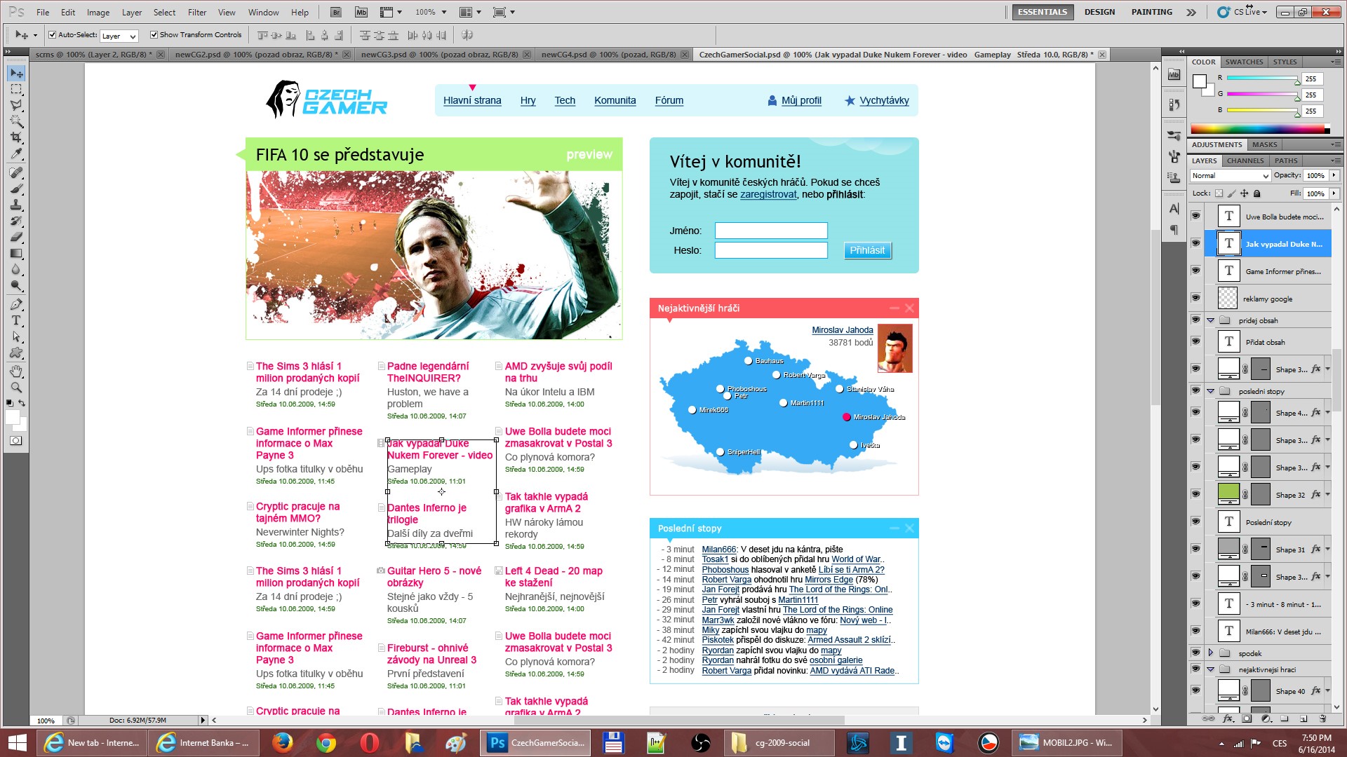1347x757 pixels.
Task: Toggle visibility of Jak vypadal Duke layer
Action: pyautogui.click(x=1194, y=243)
